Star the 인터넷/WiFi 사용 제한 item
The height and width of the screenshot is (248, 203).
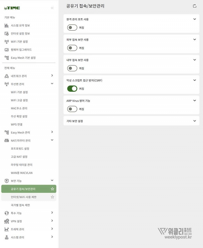[x=52, y=197]
